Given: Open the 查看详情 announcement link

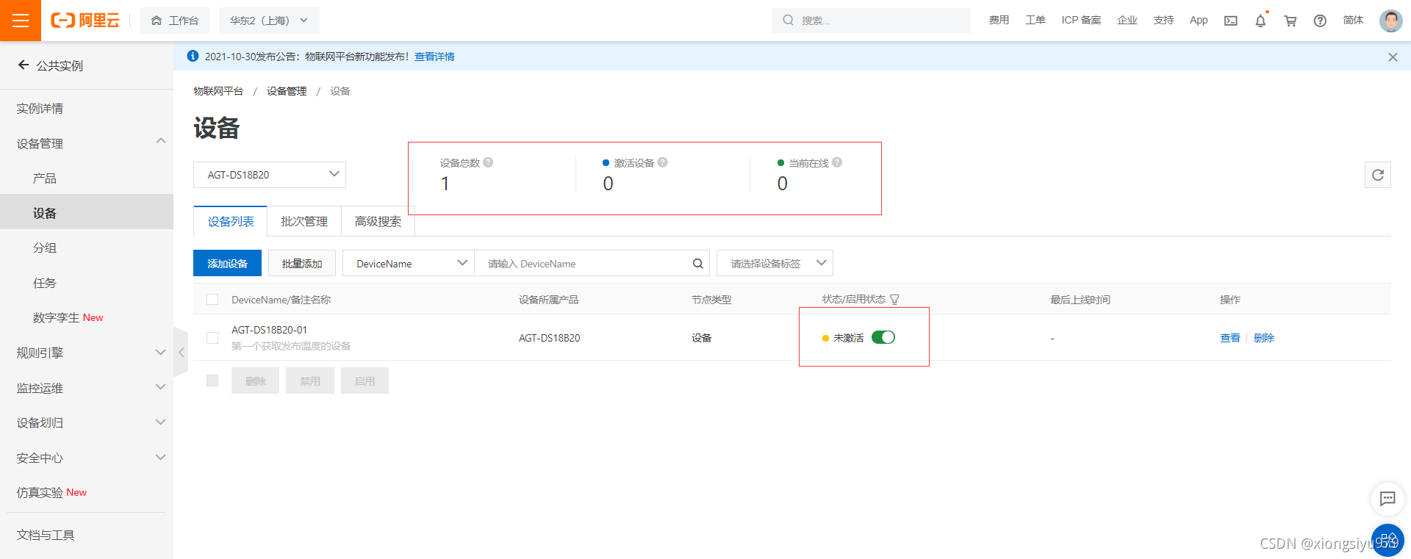Looking at the screenshot, I should [434, 57].
